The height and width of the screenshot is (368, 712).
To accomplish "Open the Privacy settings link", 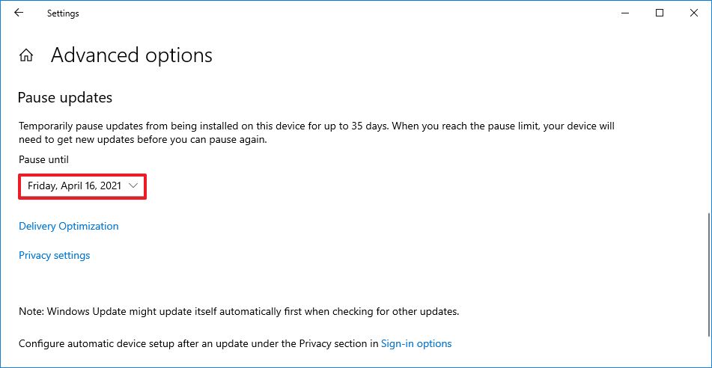I will 54,255.
